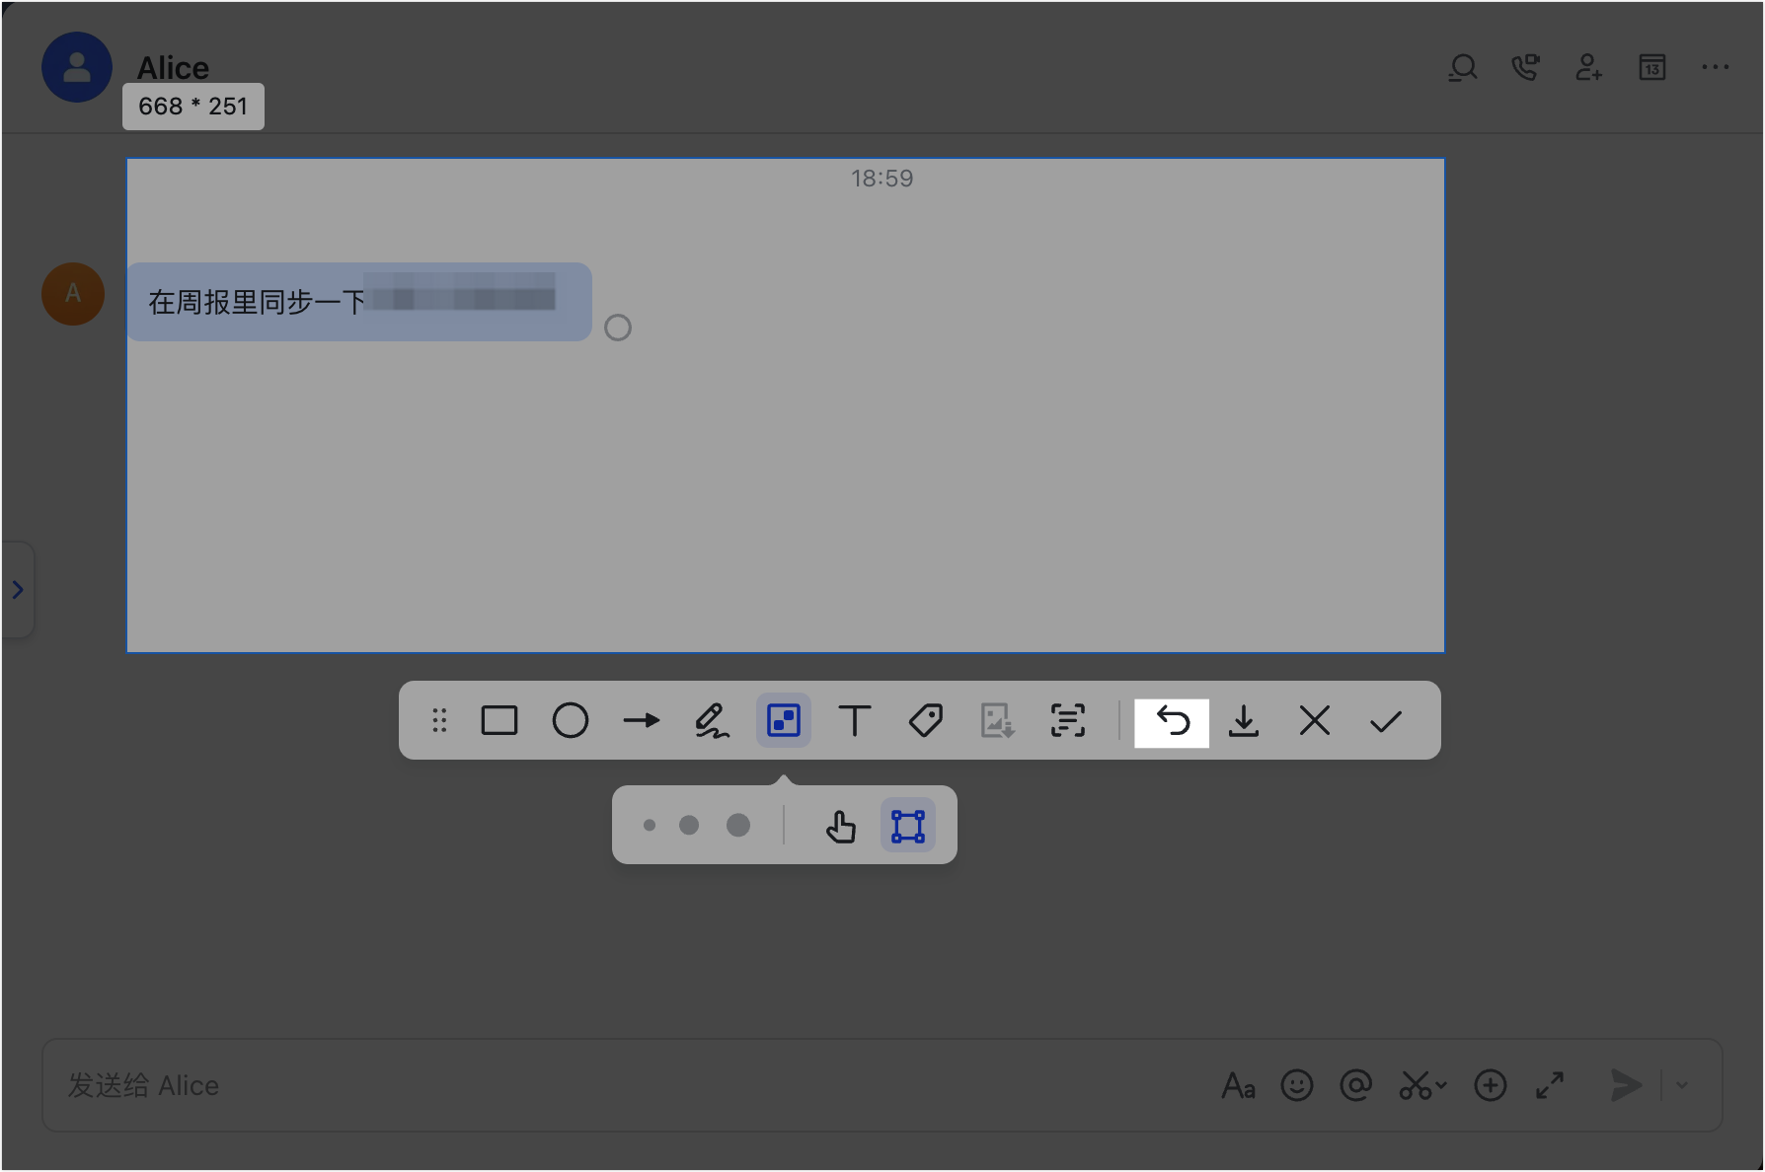This screenshot has width=1765, height=1172.
Task: Select the tag label tool
Action: (926, 721)
